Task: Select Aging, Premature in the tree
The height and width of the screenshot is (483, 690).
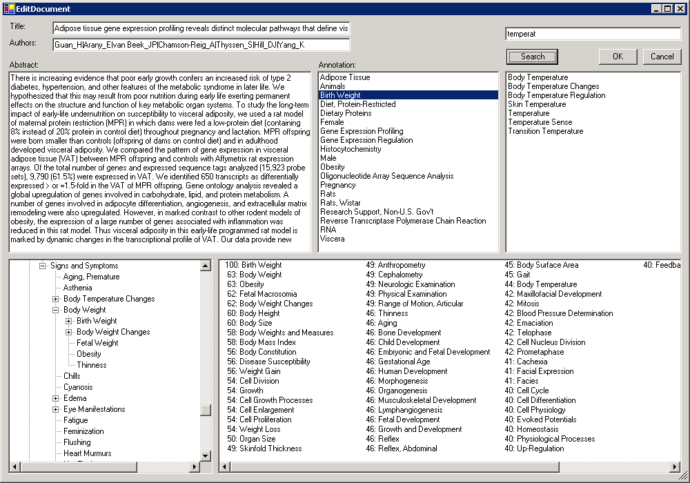Action: 91,277
